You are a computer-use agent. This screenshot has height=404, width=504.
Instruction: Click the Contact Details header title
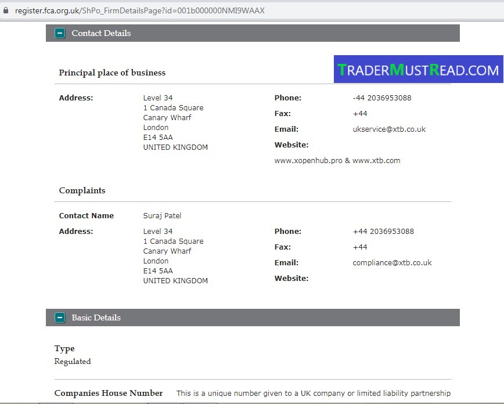click(101, 33)
